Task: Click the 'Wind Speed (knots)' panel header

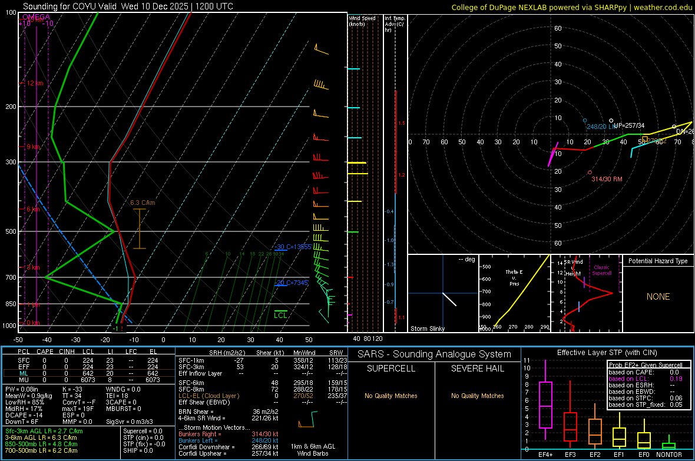Action: (362, 21)
